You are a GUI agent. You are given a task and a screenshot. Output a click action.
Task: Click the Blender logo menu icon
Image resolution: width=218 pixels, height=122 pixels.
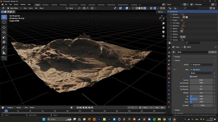(2, 4)
